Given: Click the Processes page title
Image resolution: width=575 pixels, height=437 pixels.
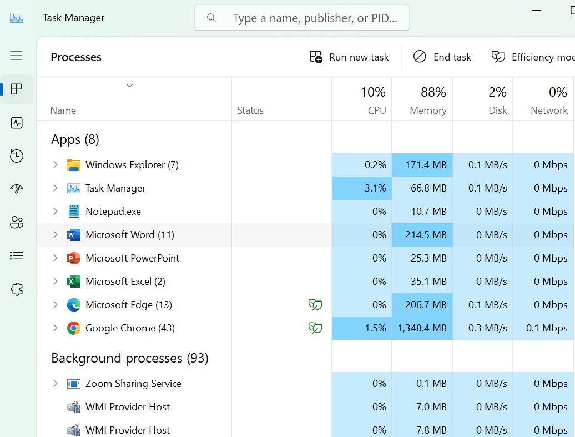Looking at the screenshot, I should pyautogui.click(x=76, y=57).
